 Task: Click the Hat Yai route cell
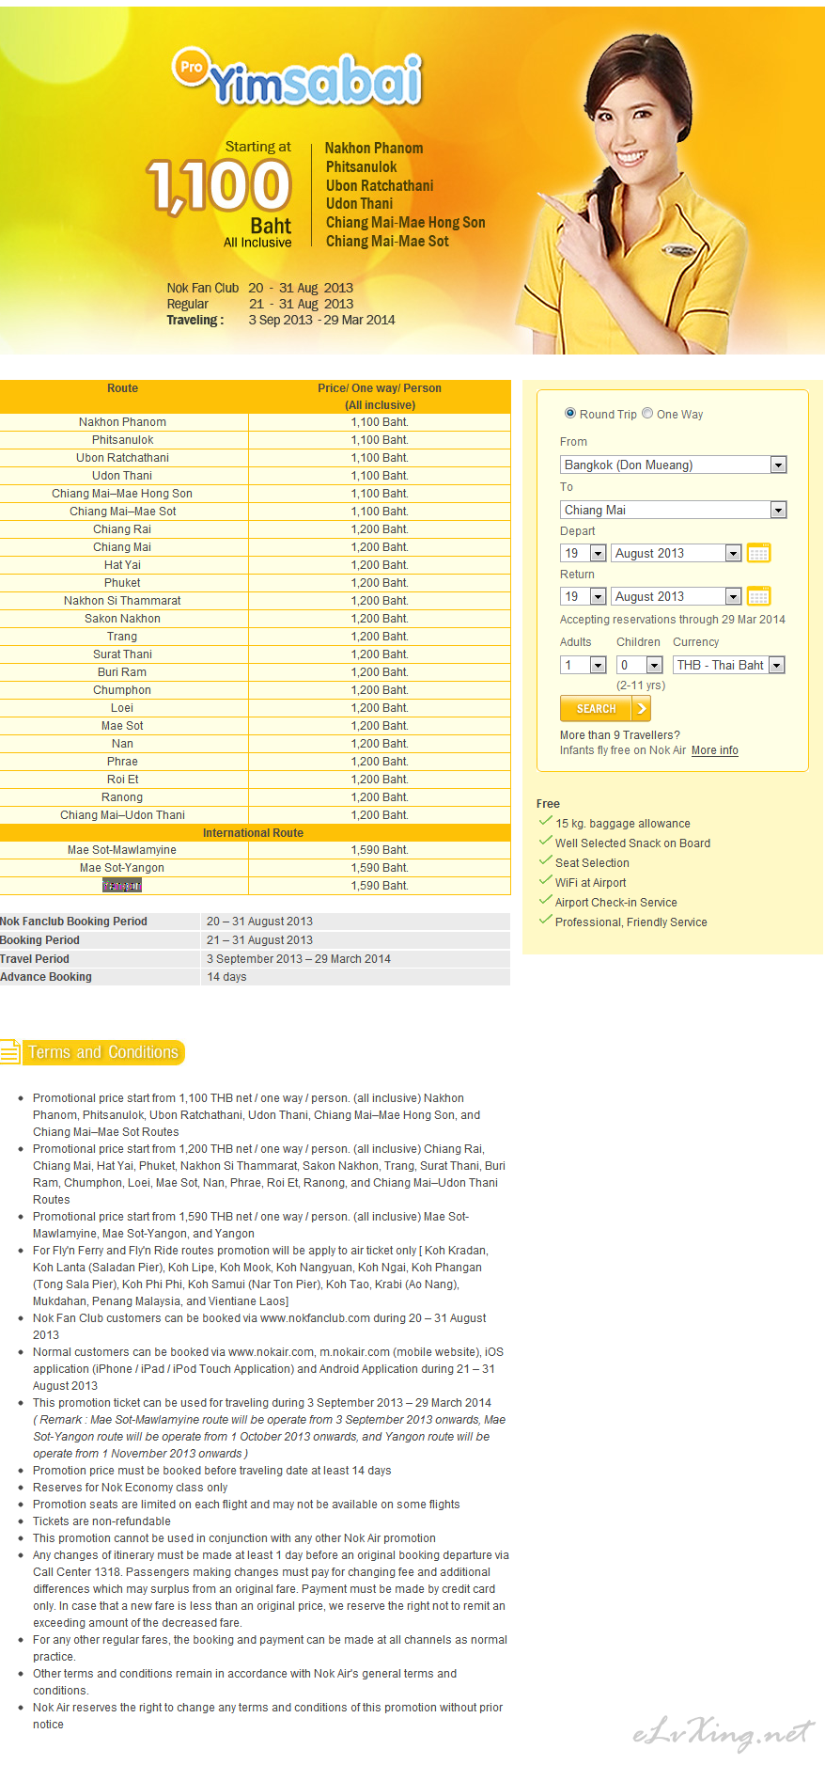[123, 565]
